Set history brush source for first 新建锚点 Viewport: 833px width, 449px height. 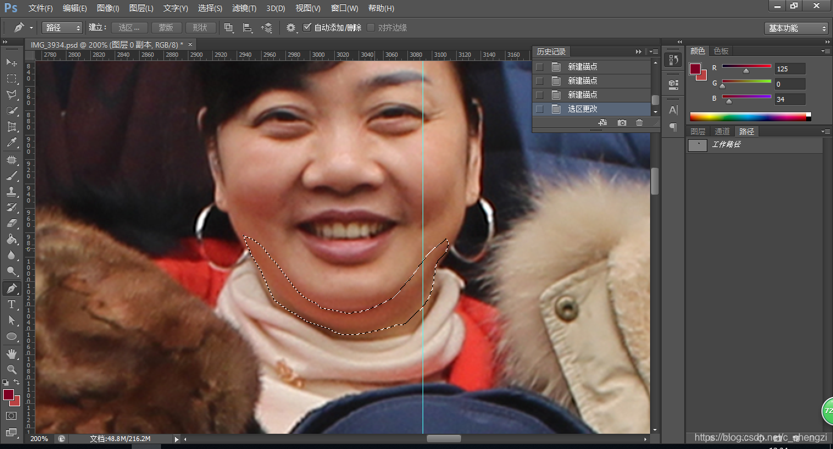(x=539, y=66)
